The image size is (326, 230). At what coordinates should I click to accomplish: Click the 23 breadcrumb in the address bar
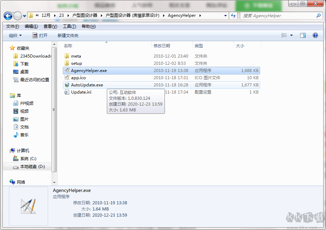click(x=61, y=15)
